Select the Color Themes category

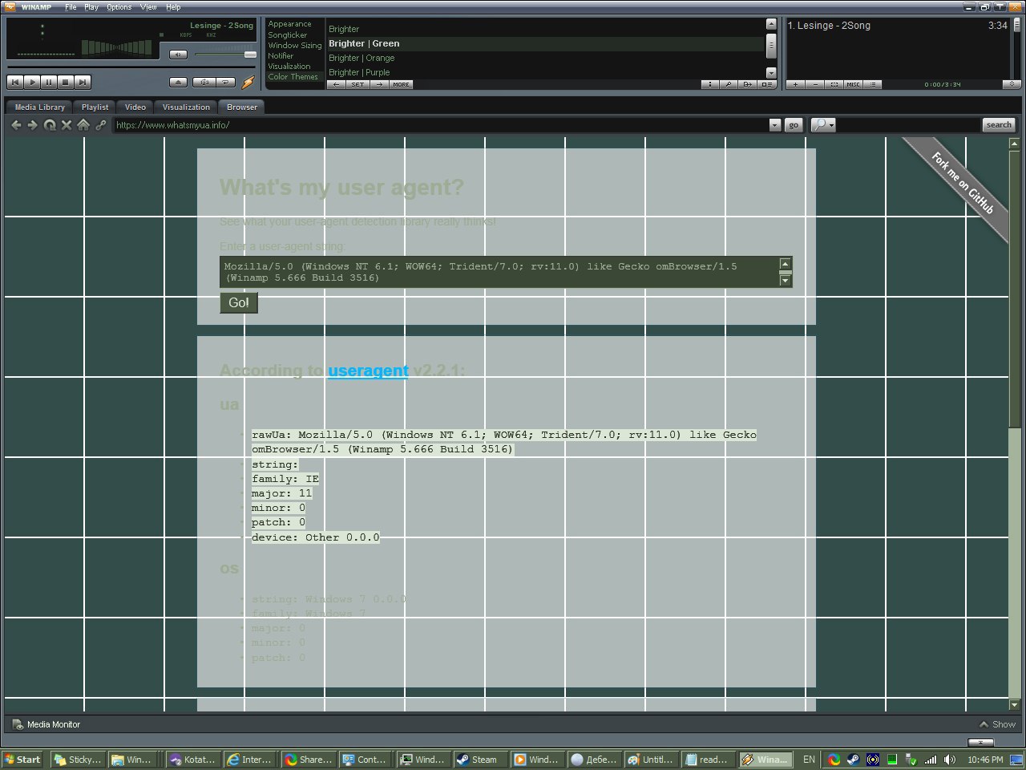293,76
